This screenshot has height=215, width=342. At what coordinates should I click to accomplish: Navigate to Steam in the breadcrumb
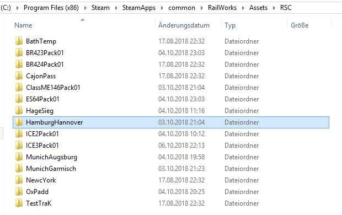100,8
